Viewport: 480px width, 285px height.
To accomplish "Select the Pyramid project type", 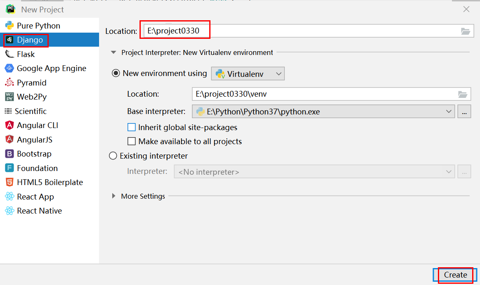I will click(49, 83).
